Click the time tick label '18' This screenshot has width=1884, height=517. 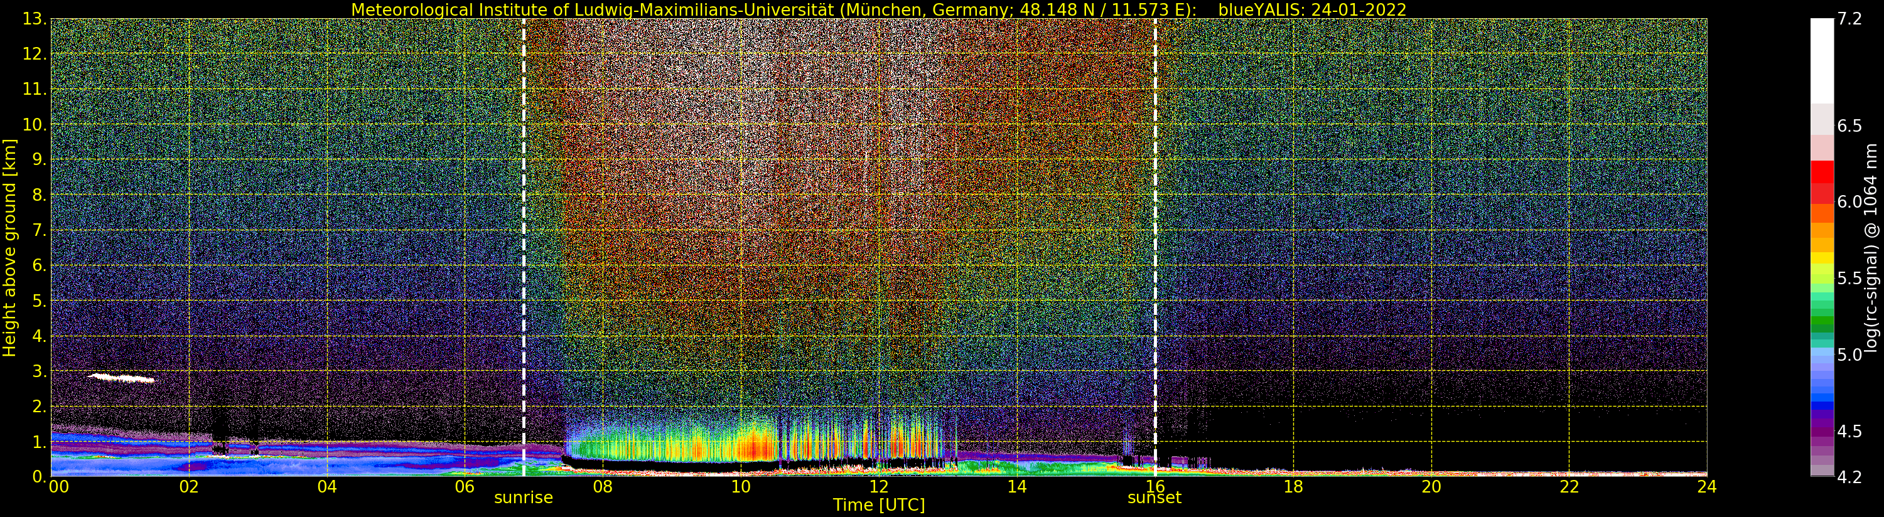tap(1293, 487)
